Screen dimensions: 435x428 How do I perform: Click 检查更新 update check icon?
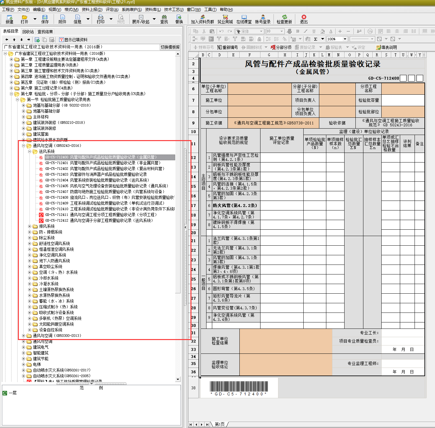(x=284, y=19)
